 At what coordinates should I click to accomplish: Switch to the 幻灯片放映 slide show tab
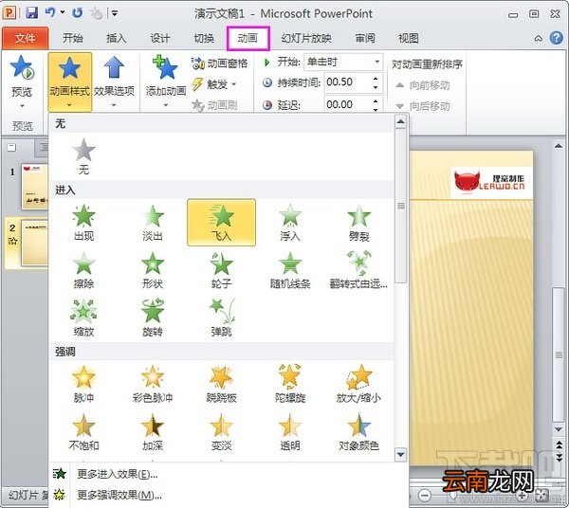pos(306,38)
